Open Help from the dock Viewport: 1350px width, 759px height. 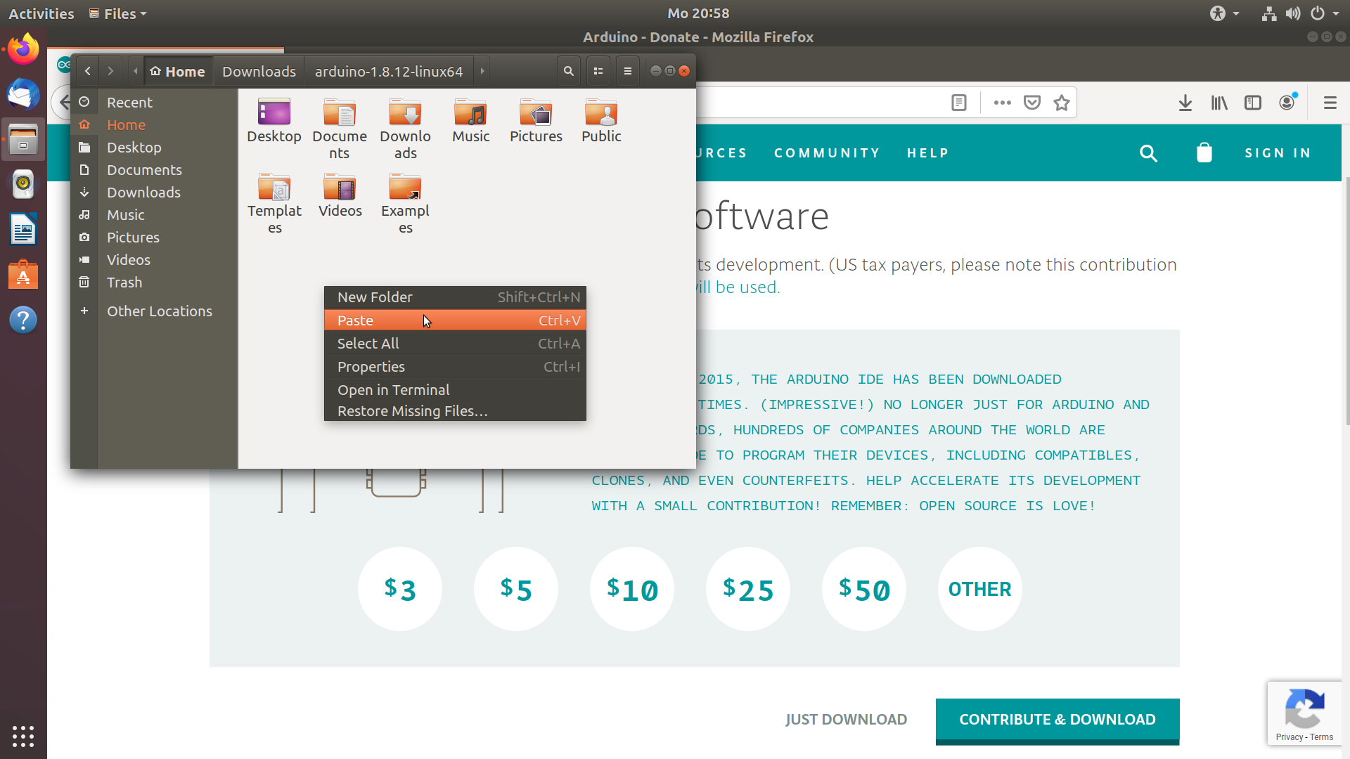coord(23,320)
